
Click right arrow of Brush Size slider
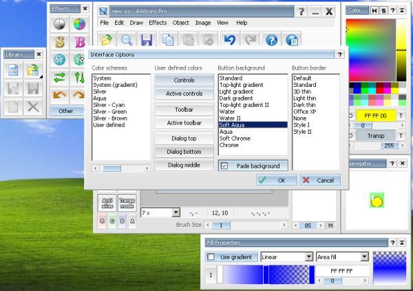point(284,225)
